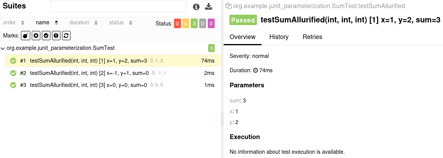Toggle the new-passed mark filter (check icon)

click(x=46, y=36)
